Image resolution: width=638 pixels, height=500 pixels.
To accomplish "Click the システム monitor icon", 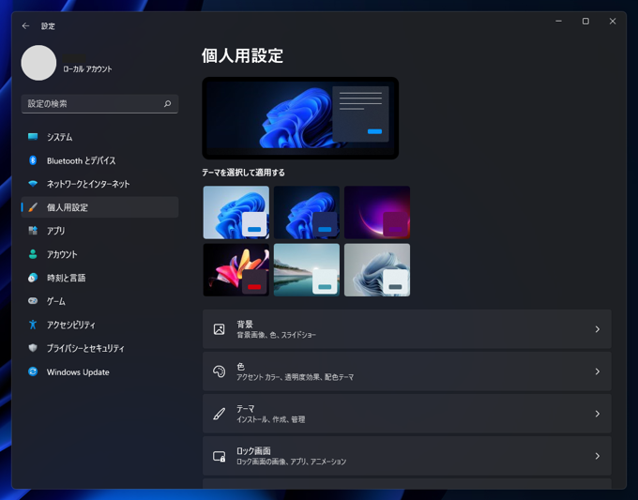I will [x=33, y=137].
